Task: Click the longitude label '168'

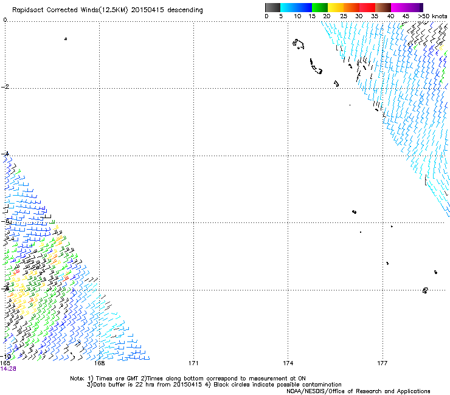Action: tap(99, 363)
